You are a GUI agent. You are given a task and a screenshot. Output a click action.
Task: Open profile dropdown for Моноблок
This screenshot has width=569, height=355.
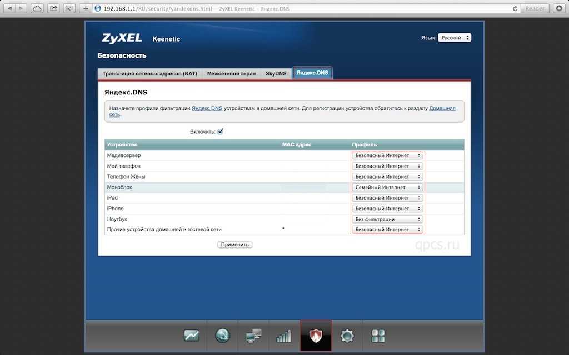[x=387, y=187]
